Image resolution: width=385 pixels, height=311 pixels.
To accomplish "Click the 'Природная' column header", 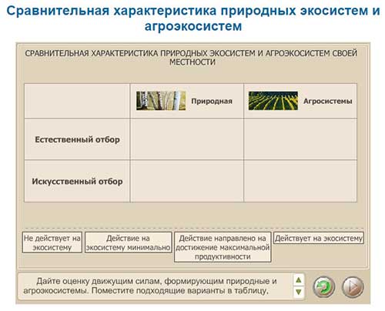I will point(212,101).
